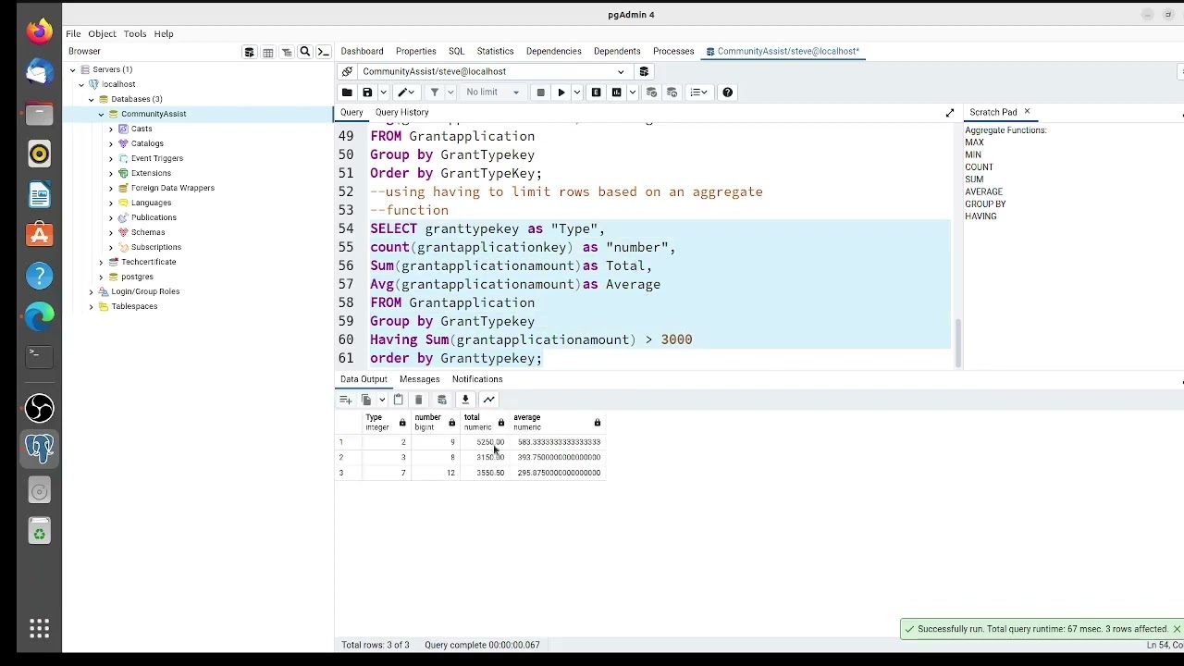
Task: Click the Add row icon in results toolbar
Action: pos(346,400)
